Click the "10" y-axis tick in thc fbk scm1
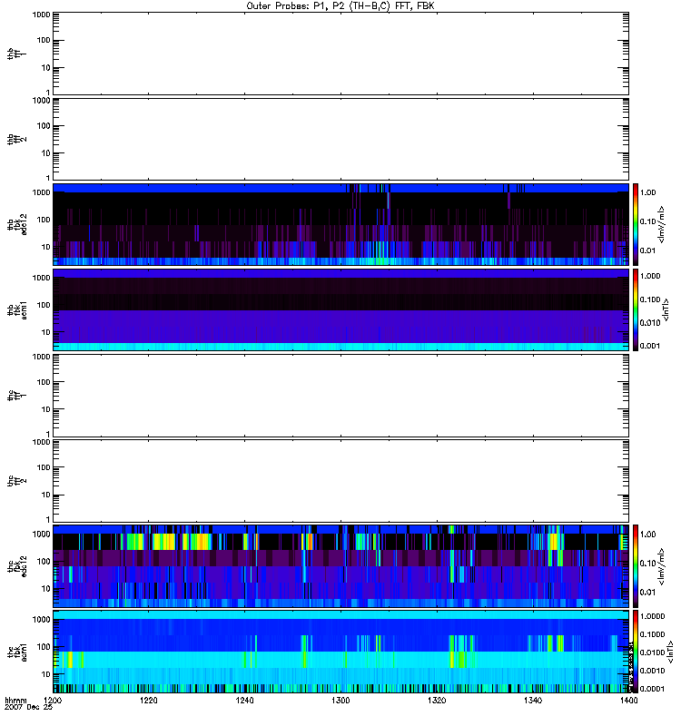Viewport: 681px width, 726px height. tap(46, 674)
